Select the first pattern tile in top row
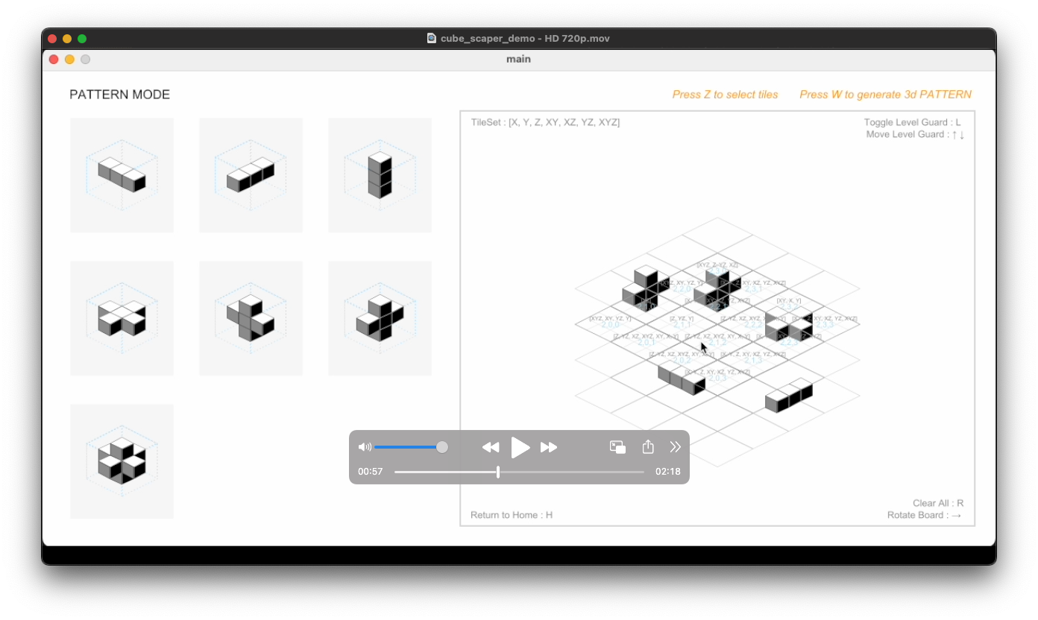1038x620 pixels. pos(122,175)
